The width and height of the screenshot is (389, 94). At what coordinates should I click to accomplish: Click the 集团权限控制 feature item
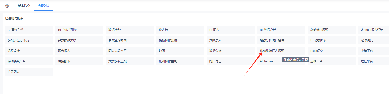pyautogui.click(x=180, y=61)
